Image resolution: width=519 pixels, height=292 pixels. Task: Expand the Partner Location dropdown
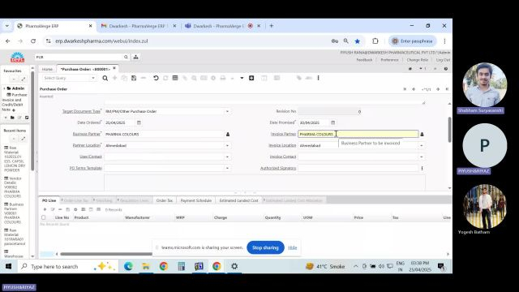pyautogui.click(x=227, y=145)
